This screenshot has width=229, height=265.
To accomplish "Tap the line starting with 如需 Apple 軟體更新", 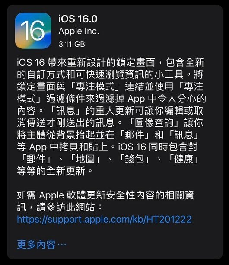I will [x=105, y=195].
